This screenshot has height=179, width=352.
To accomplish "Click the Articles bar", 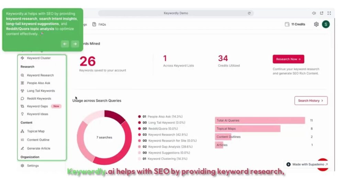I will [219, 145].
